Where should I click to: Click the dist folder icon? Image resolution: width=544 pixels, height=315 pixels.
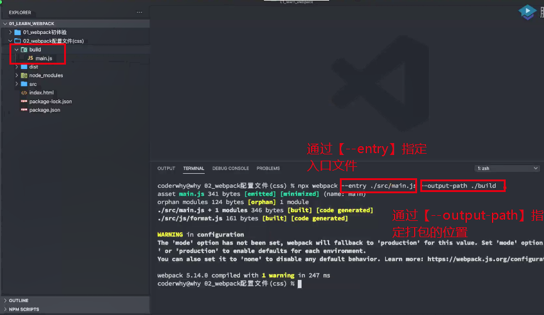point(24,67)
